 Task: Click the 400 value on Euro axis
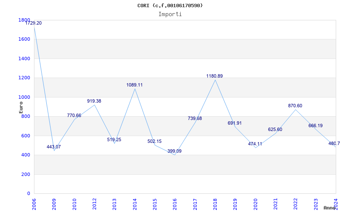coord(25,155)
